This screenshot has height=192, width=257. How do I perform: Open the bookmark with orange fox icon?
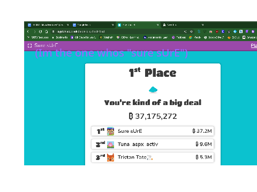(233, 37)
